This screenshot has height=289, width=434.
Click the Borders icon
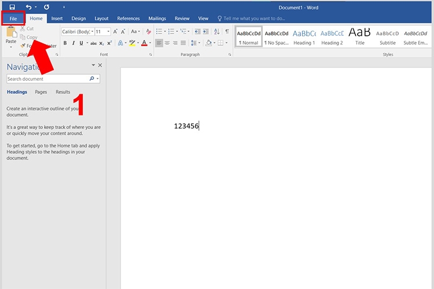point(220,43)
